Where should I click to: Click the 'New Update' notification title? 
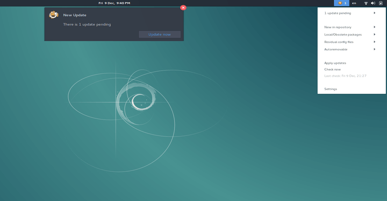pyautogui.click(x=75, y=15)
